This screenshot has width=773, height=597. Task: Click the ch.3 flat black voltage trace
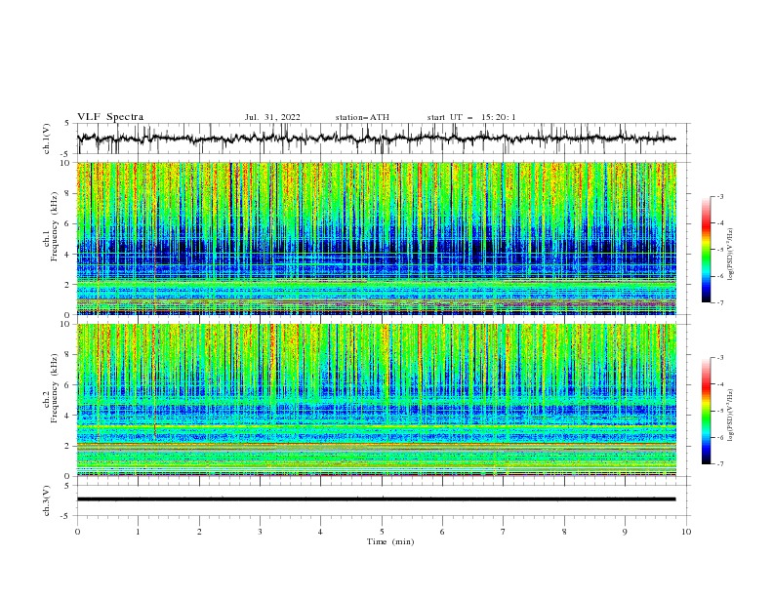pyautogui.click(x=377, y=499)
